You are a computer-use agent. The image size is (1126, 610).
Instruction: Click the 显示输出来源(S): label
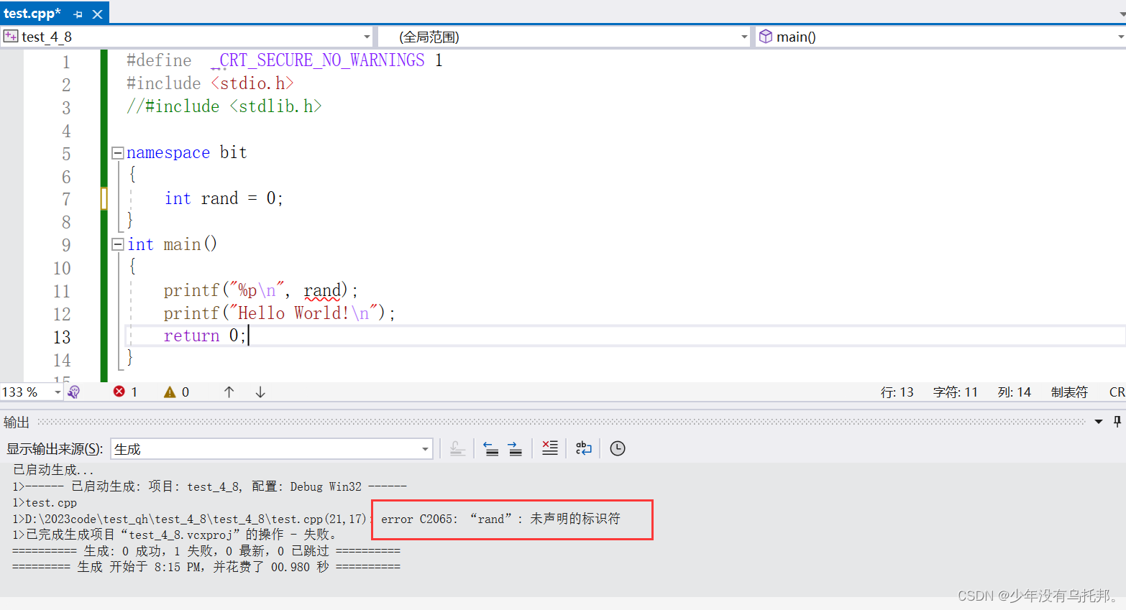[x=55, y=449]
